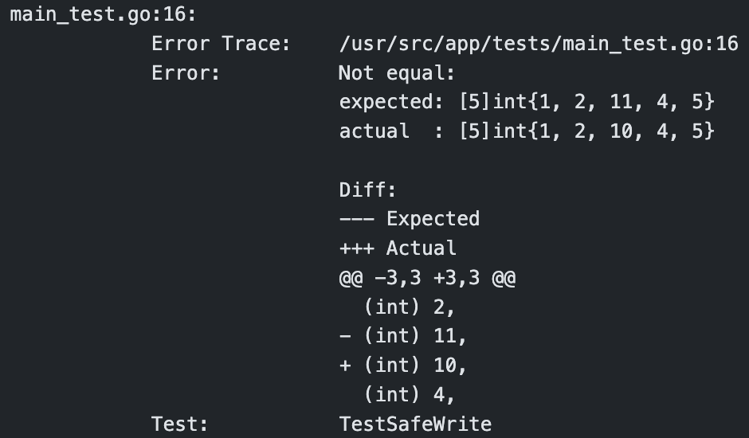Click the Test: label

pyautogui.click(x=180, y=424)
